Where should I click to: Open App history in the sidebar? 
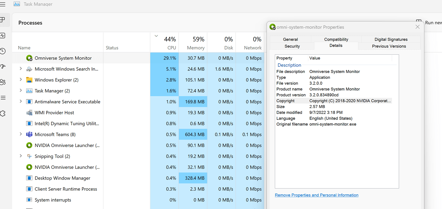3,51
